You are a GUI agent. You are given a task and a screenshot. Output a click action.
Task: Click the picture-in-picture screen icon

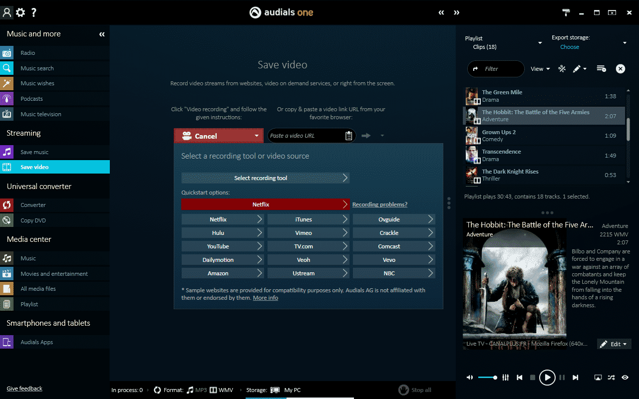[598, 378]
